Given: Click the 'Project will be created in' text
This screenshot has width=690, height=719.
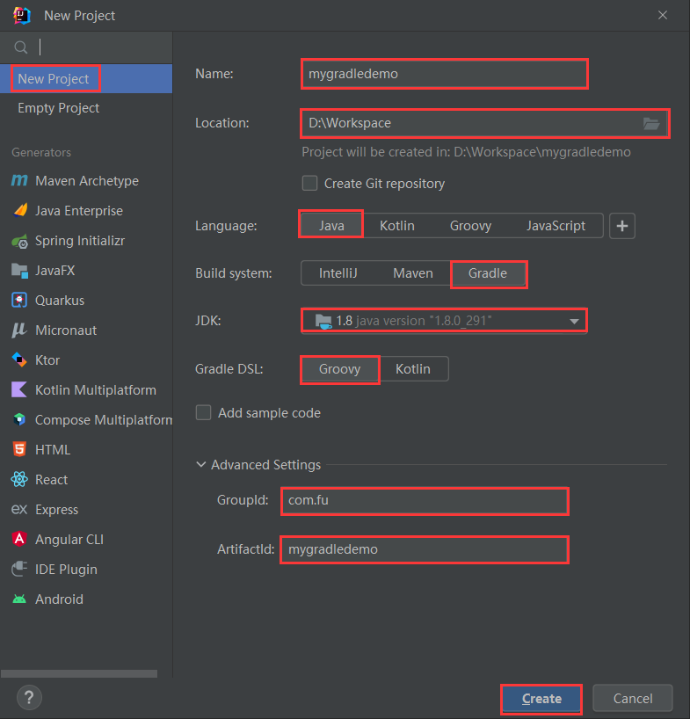Looking at the screenshot, I should coord(466,152).
